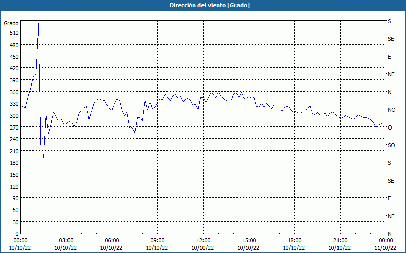Select the 11/10/22 date label
The image size is (406, 253).
coord(386,248)
